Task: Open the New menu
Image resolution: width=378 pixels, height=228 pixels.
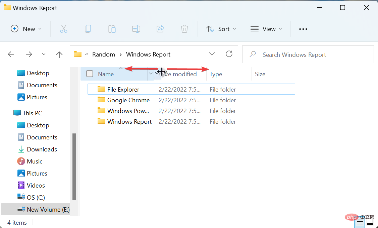Action: pos(26,29)
